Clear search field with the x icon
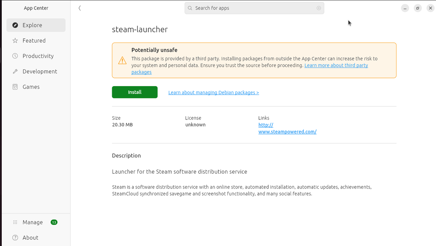The width and height of the screenshot is (436, 246). pyautogui.click(x=319, y=8)
